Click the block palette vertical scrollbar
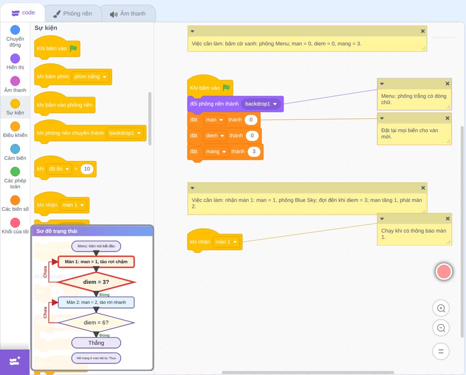Viewport: 466px width, 375px height. (x=150, y=118)
